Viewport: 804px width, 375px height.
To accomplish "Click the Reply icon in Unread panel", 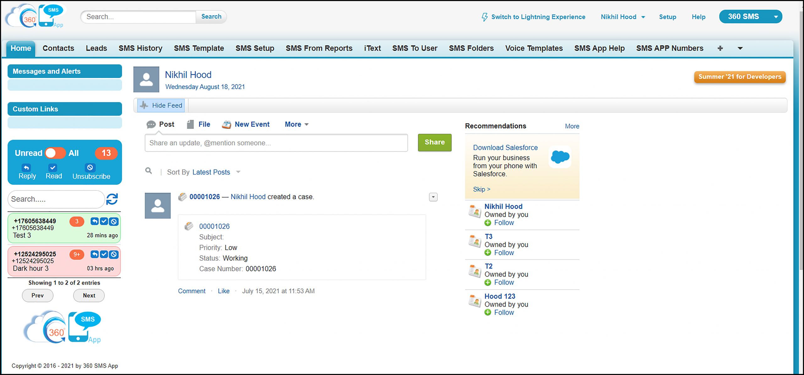I will point(26,167).
